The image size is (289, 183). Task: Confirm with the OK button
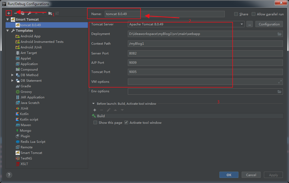click(x=229, y=175)
